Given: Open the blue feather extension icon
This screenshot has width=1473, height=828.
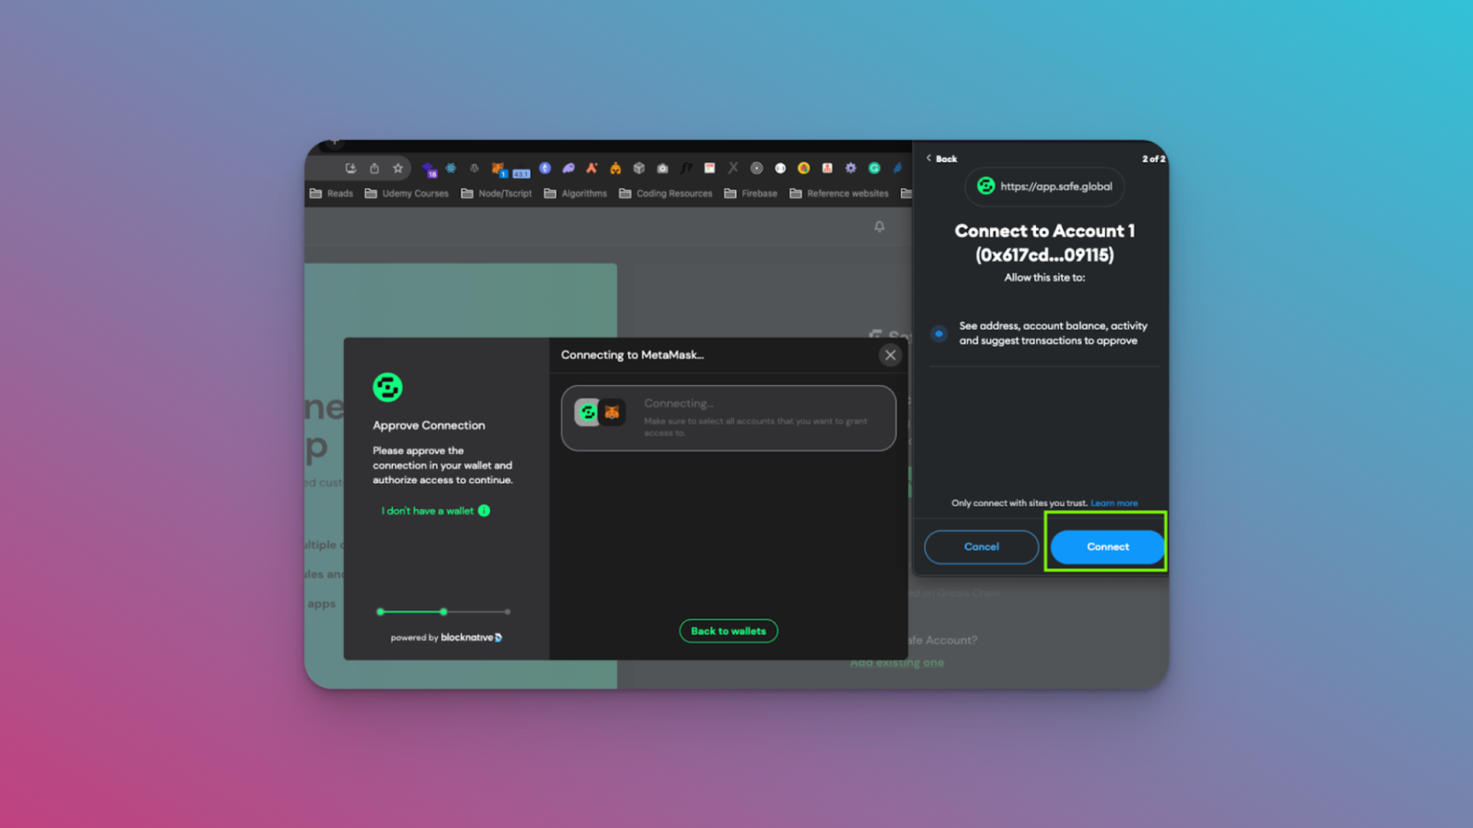Looking at the screenshot, I should pos(898,169).
